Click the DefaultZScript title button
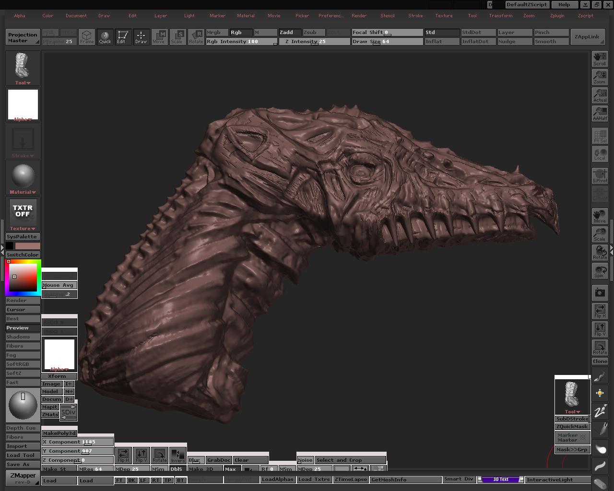Viewport: 614px width, 491px height. pos(527,5)
